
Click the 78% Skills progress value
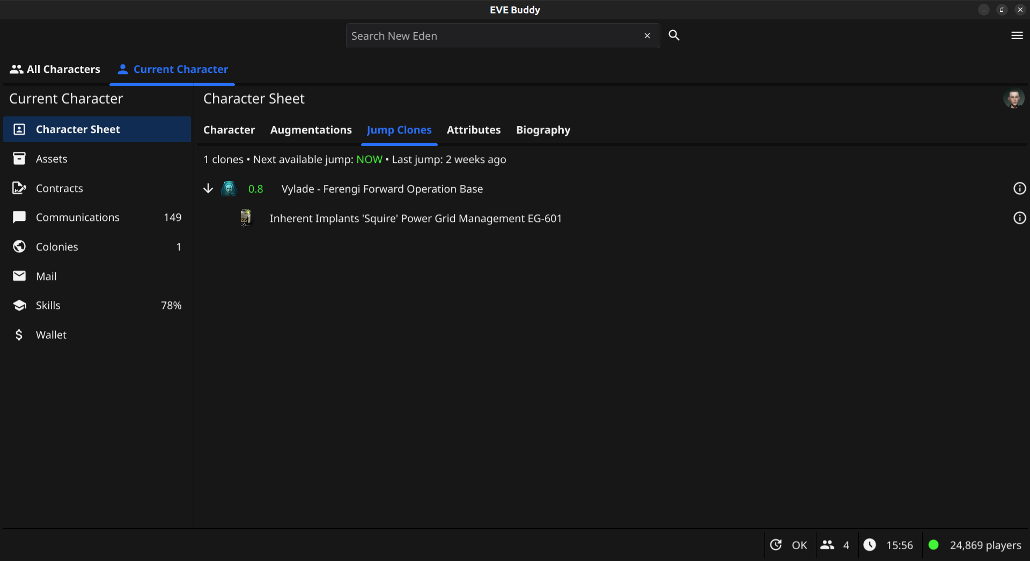[x=171, y=305]
